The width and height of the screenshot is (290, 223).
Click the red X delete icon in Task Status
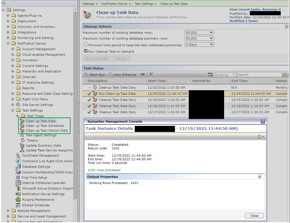tap(151, 74)
